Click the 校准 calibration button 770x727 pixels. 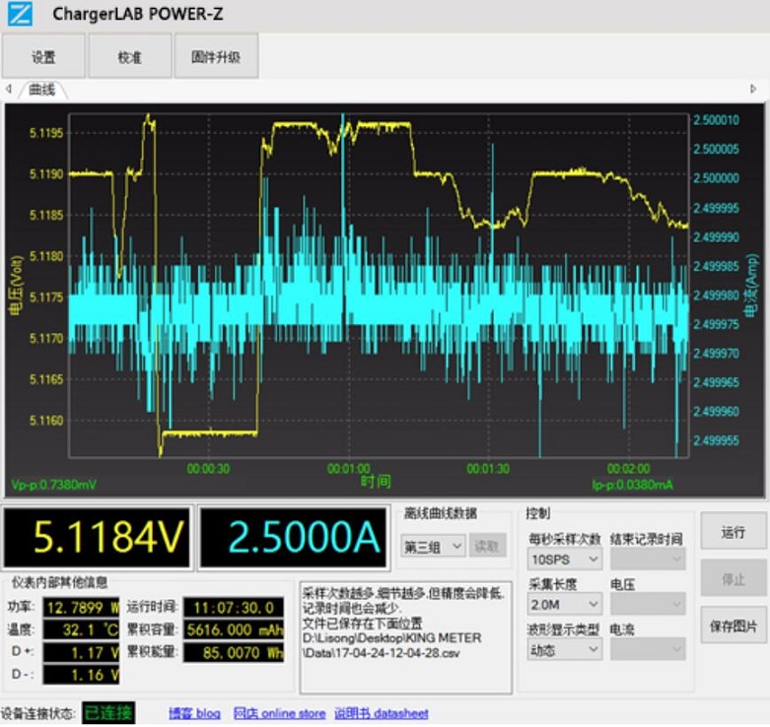tap(129, 57)
